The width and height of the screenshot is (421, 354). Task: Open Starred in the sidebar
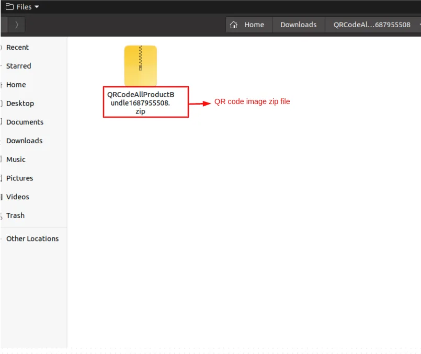click(x=18, y=66)
